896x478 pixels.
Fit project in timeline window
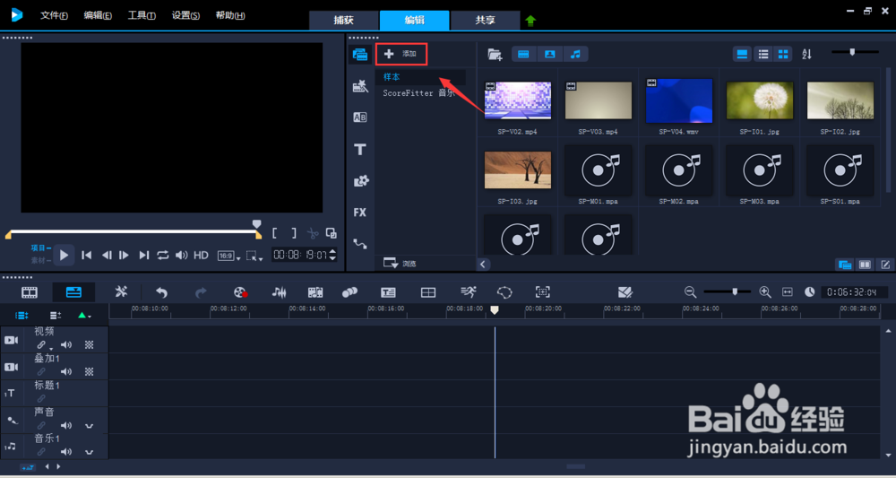tap(788, 292)
